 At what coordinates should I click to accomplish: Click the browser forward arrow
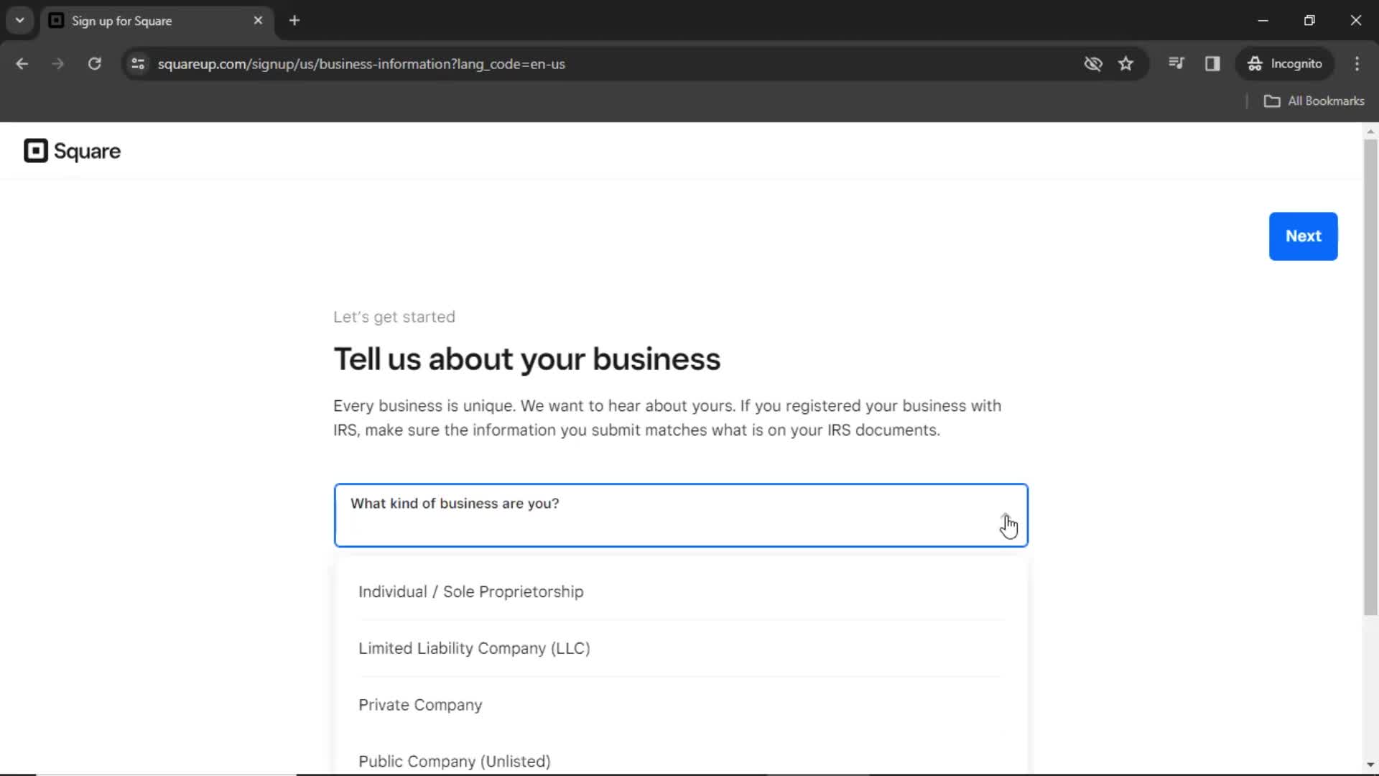tap(58, 64)
